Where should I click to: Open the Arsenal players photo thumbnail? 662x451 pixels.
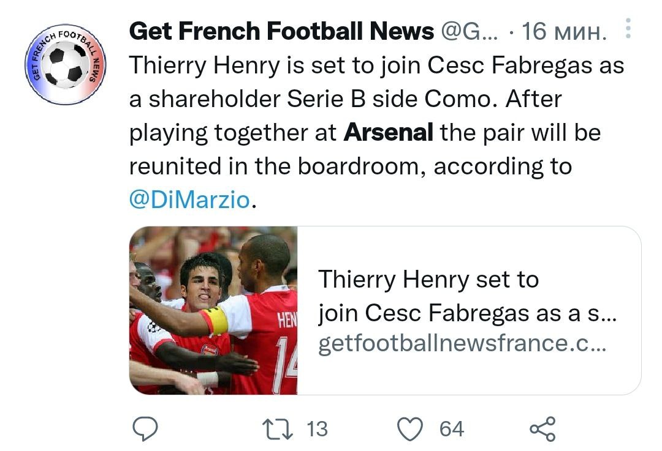coord(213,310)
